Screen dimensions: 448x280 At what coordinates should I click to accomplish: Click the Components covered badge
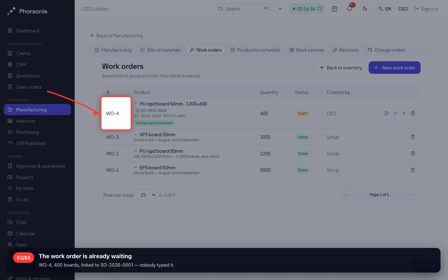pyautogui.click(x=154, y=123)
